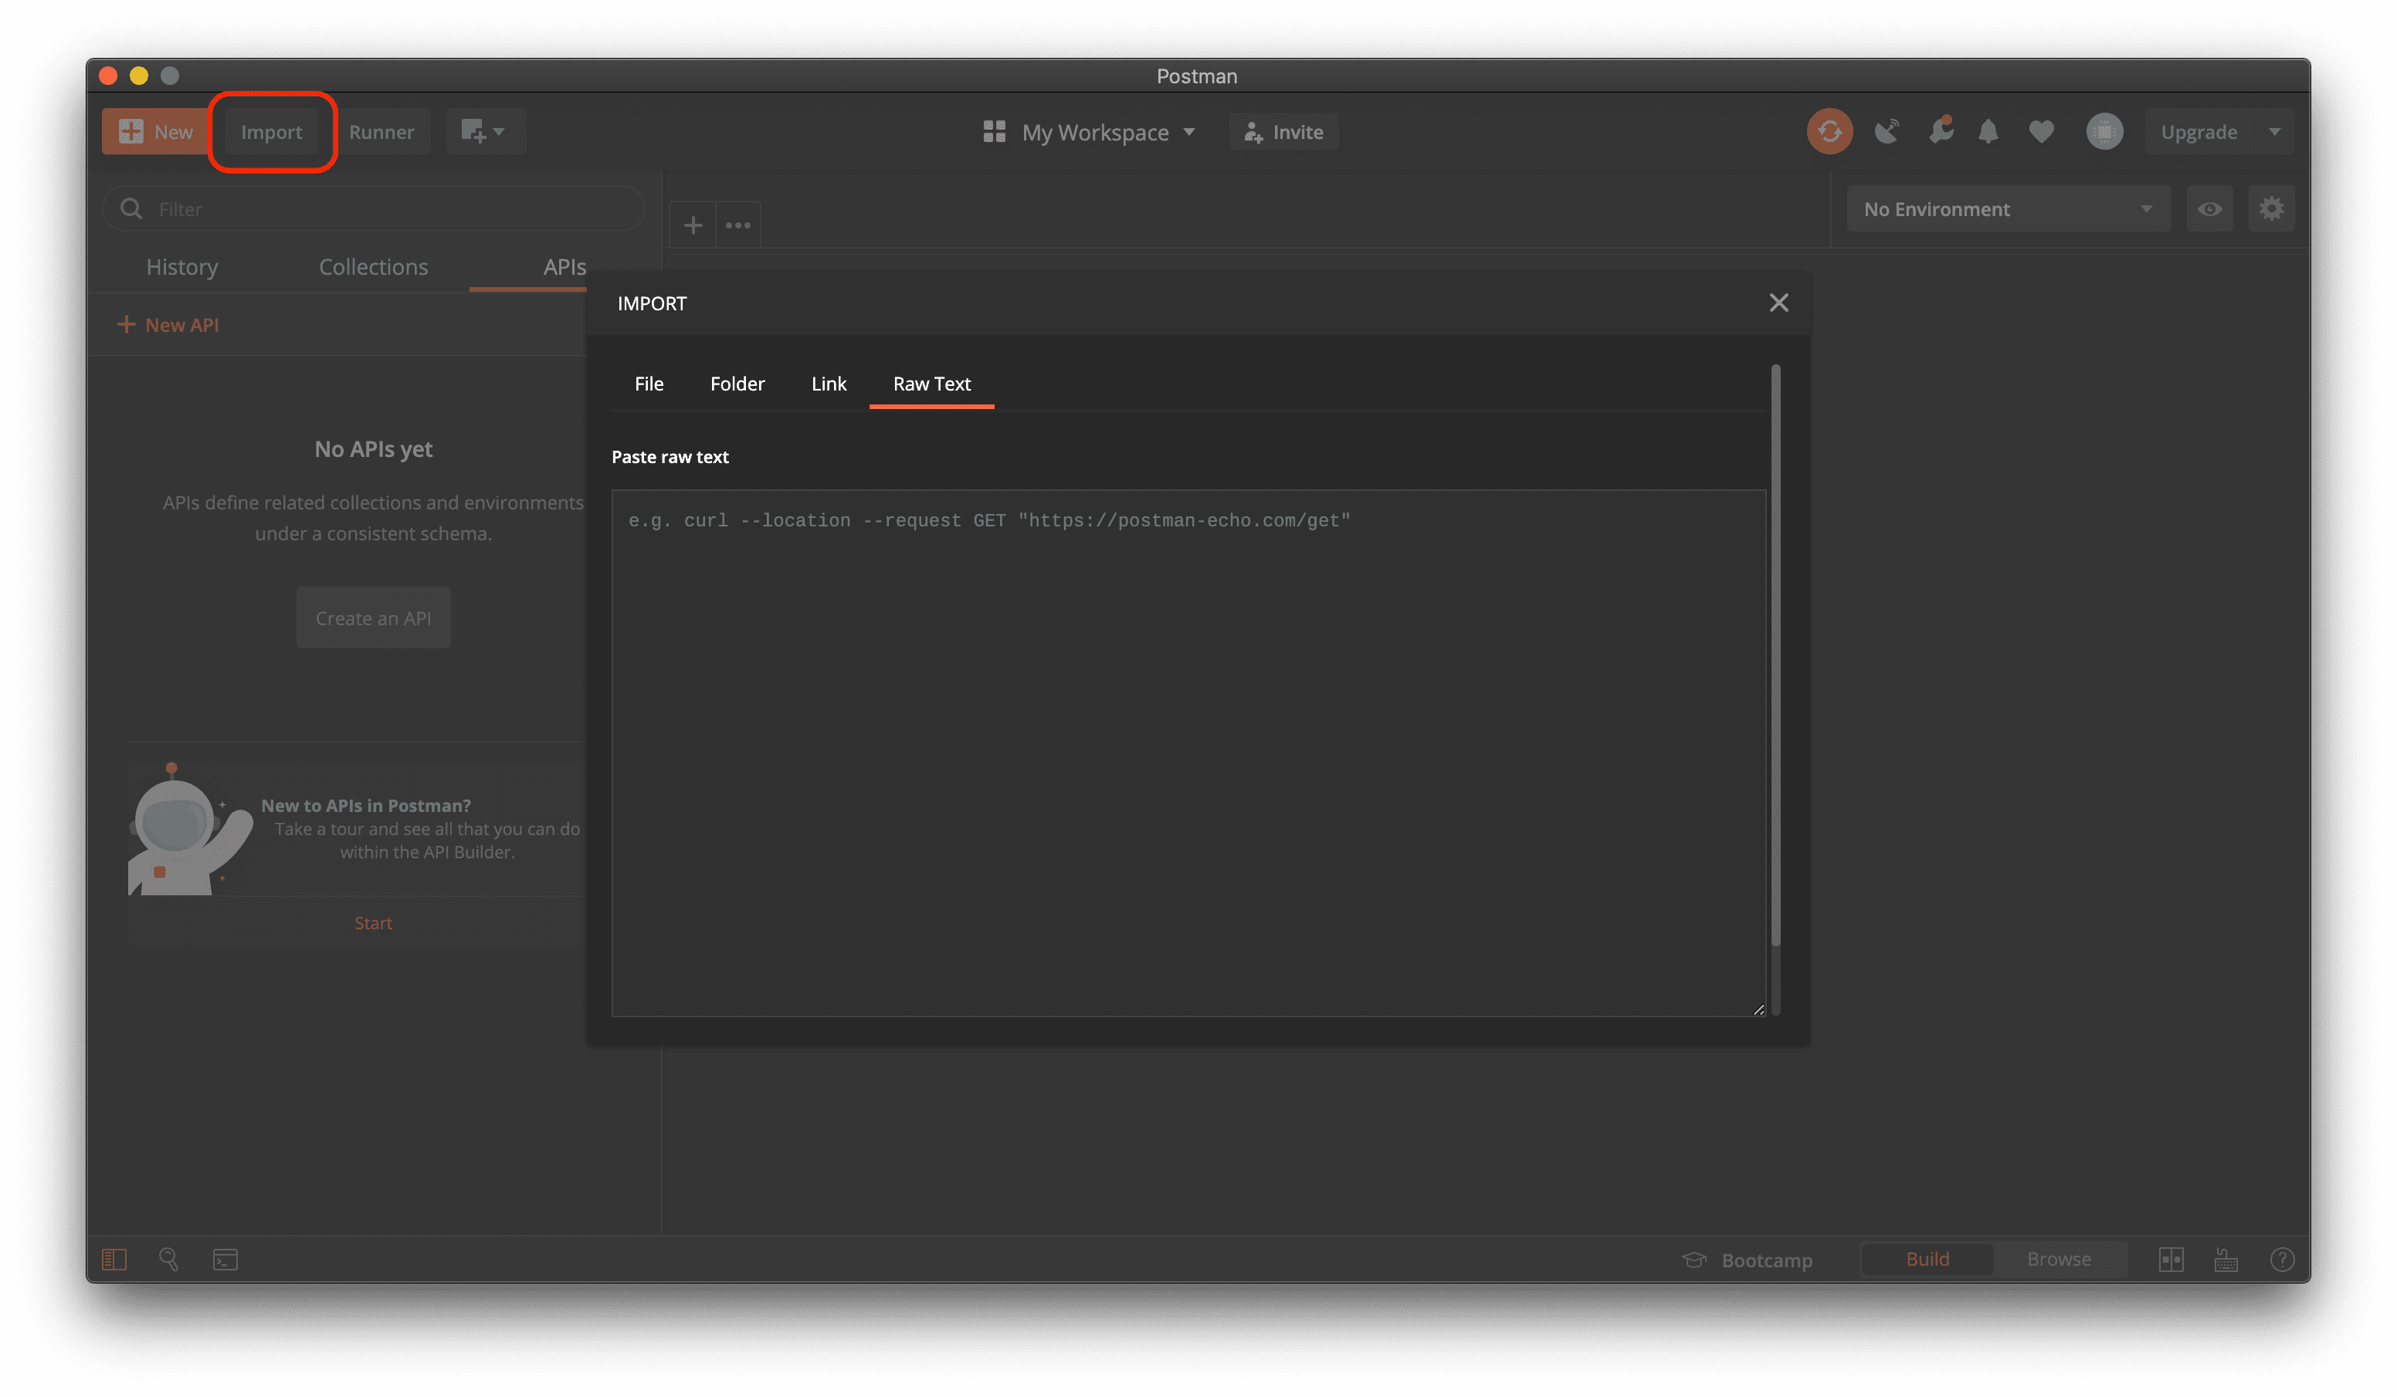The width and height of the screenshot is (2397, 1397).
Task: Click the environment quick look eye icon
Action: pyautogui.click(x=2209, y=209)
